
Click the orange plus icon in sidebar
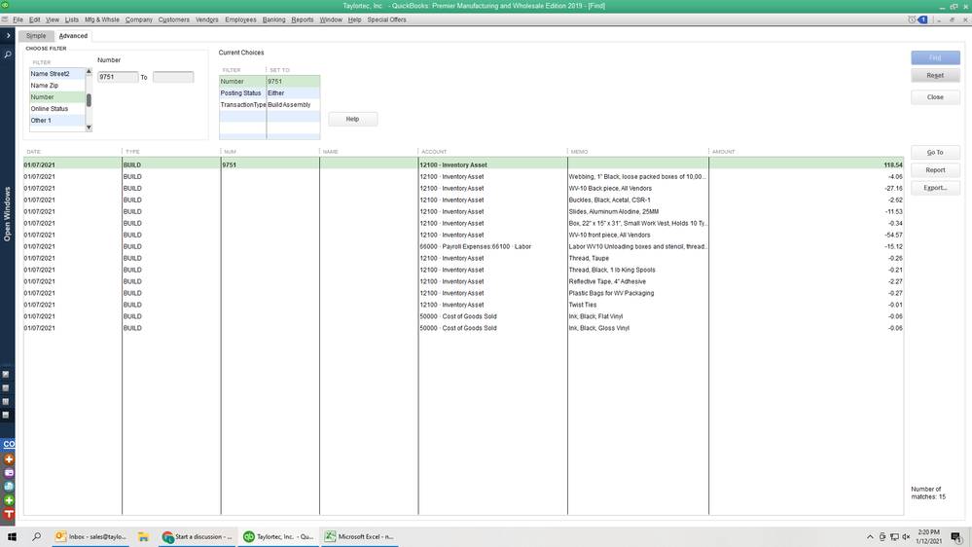click(9, 459)
